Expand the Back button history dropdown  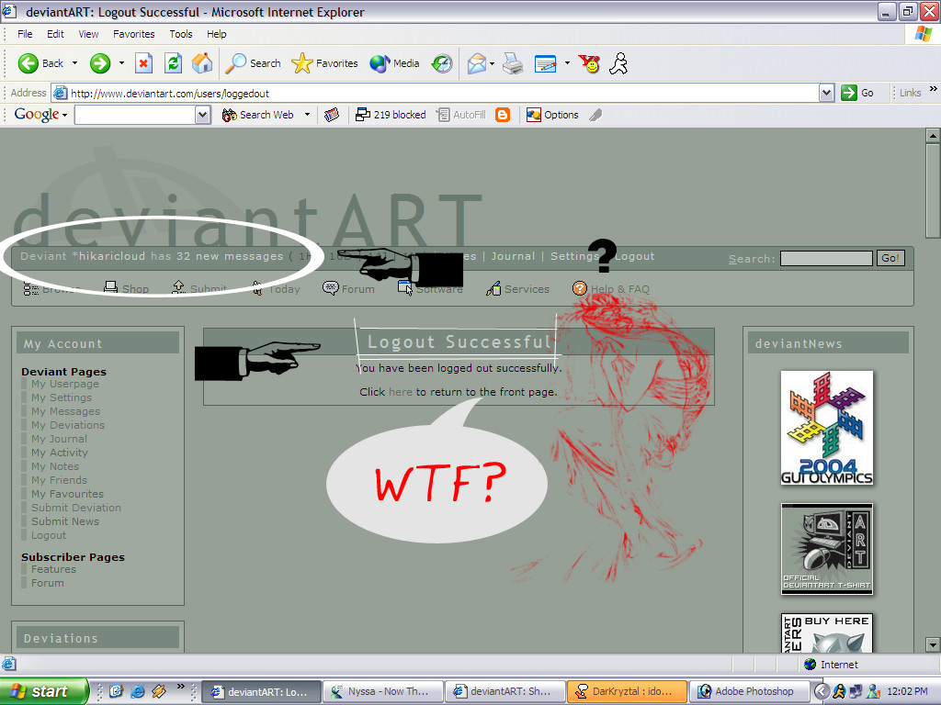click(75, 63)
